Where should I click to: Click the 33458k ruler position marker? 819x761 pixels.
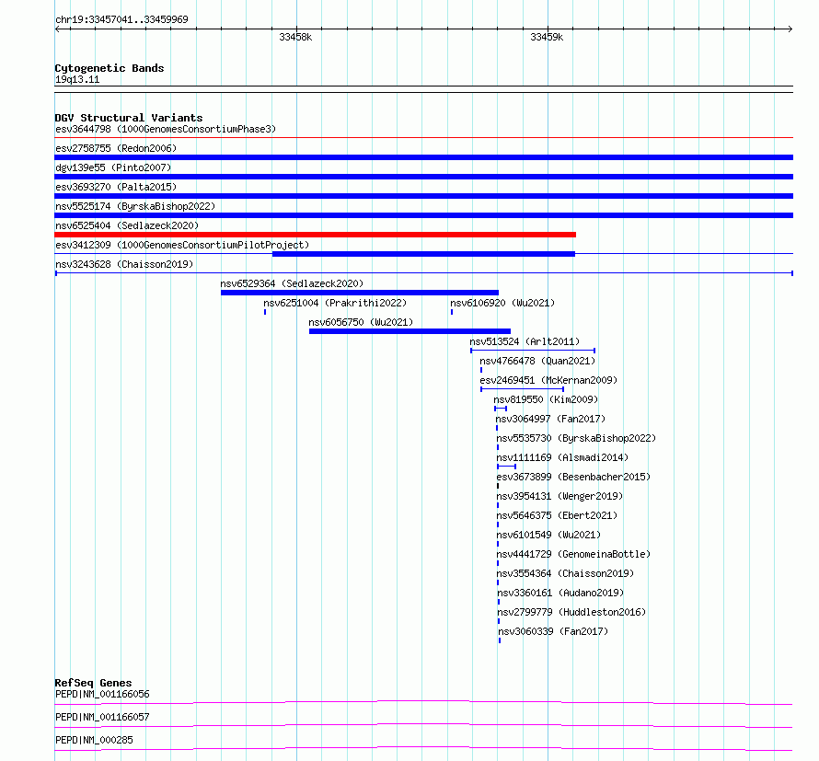295,37
